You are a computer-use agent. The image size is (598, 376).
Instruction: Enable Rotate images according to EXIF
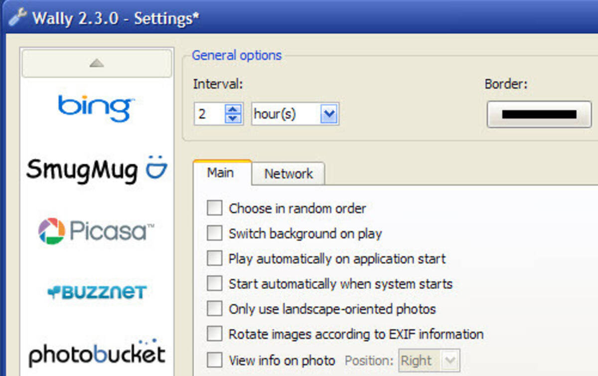(x=214, y=334)
